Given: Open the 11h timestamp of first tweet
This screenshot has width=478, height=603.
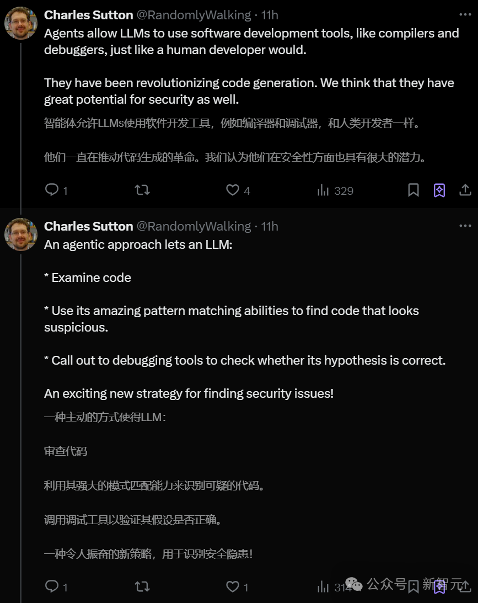Looking at the screenshot, I should click(x=270, y=15).
